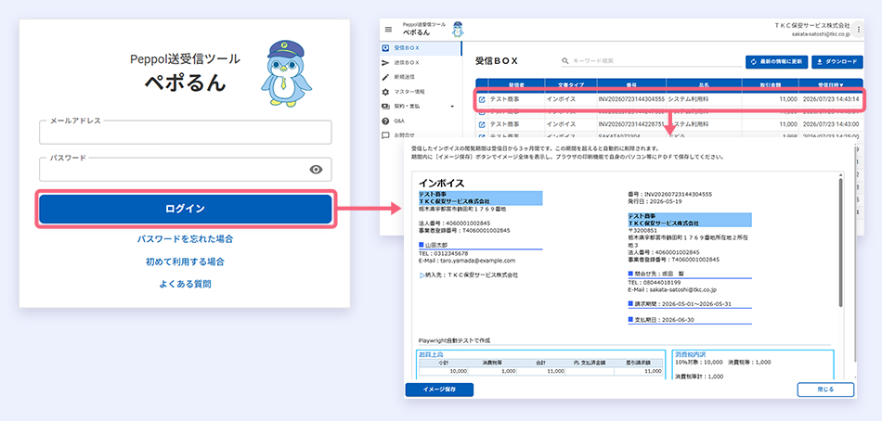Expand the 納入先 disclosure triangle
The width and height of the screenshot is (882, 421).
(x=422, y=275)
